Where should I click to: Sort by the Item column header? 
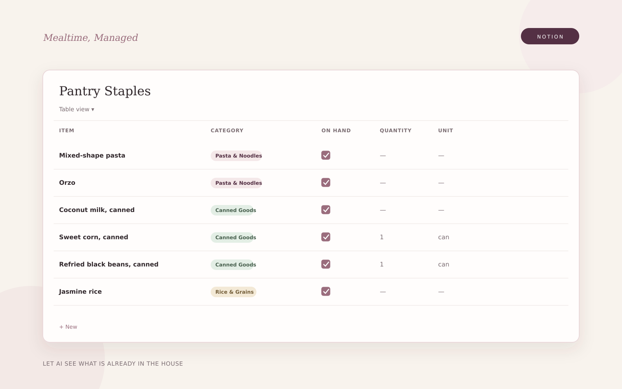[66, 131]
